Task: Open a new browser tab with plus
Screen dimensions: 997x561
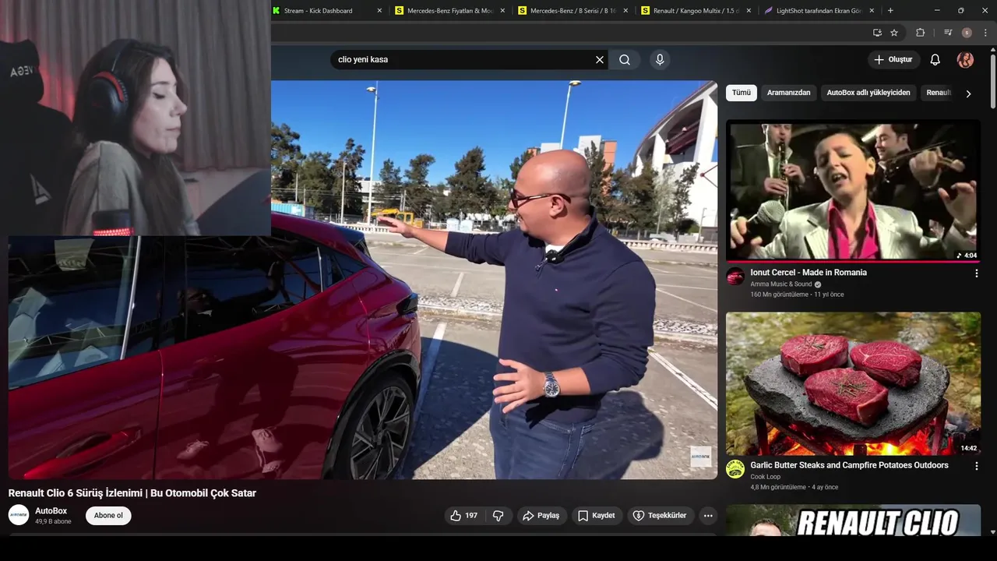Action: [x=890, y=11]
